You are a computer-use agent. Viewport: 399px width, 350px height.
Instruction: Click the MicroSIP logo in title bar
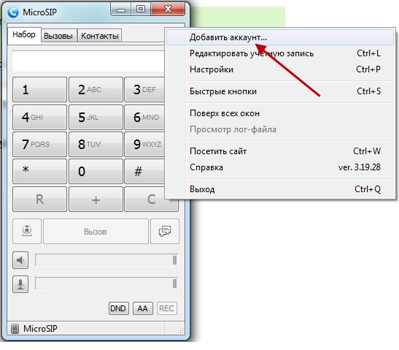[x=13, y=12]
